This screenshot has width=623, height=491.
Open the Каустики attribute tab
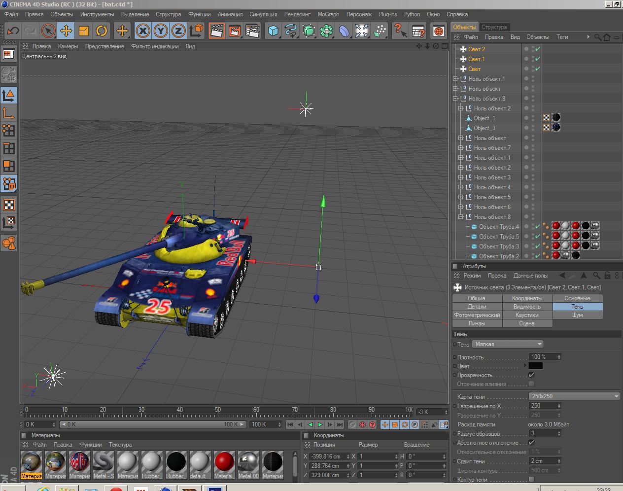click(527, 315)
